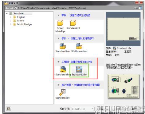This screenshot has height=114, width=145.
Task: Collapse the 工程图 drawing section header
Action: tap(58, 62)
